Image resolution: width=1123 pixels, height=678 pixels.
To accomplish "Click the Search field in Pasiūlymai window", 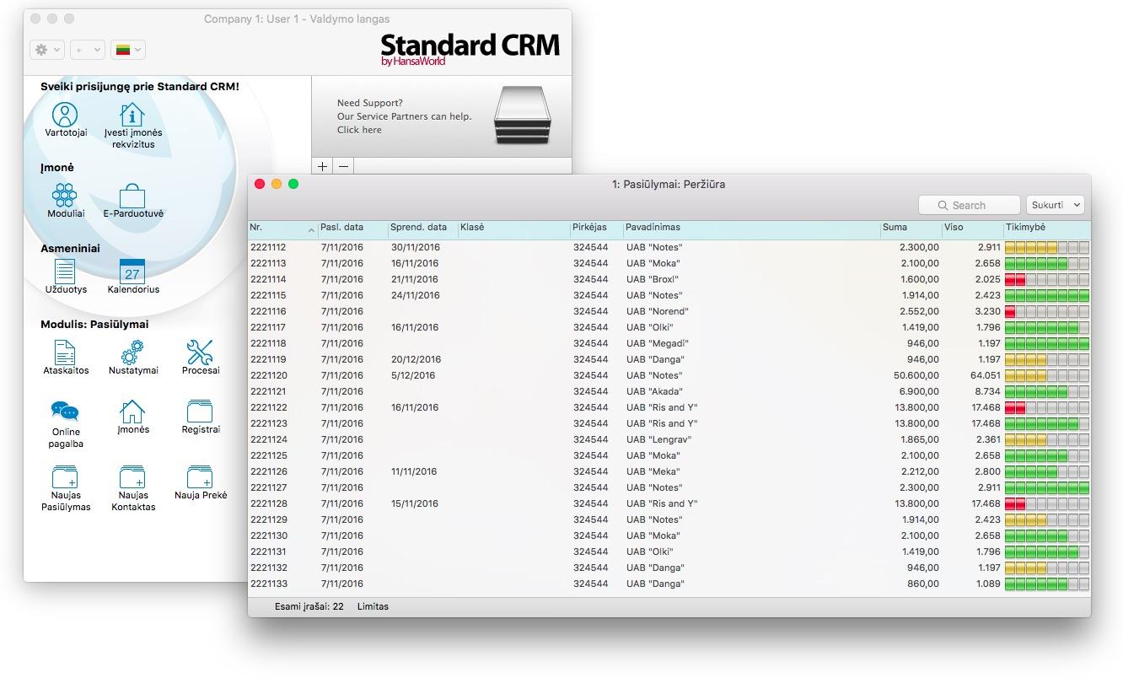I will [970, 205].
